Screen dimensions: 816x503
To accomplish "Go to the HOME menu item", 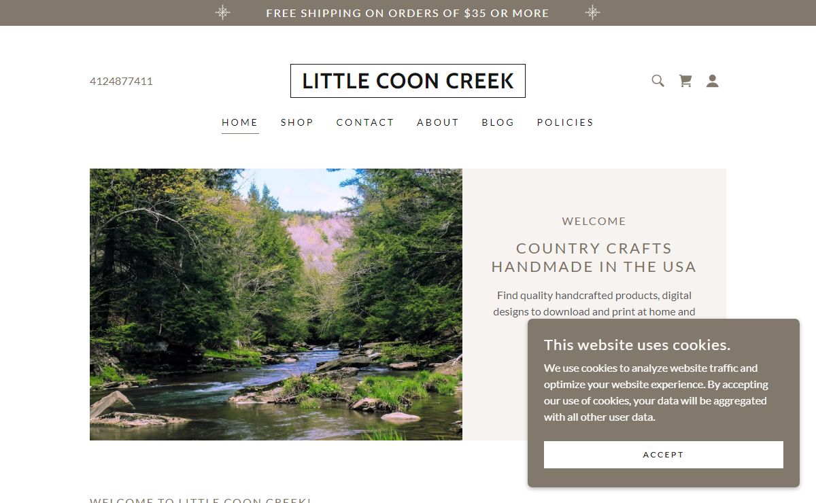I will (240, 122).
